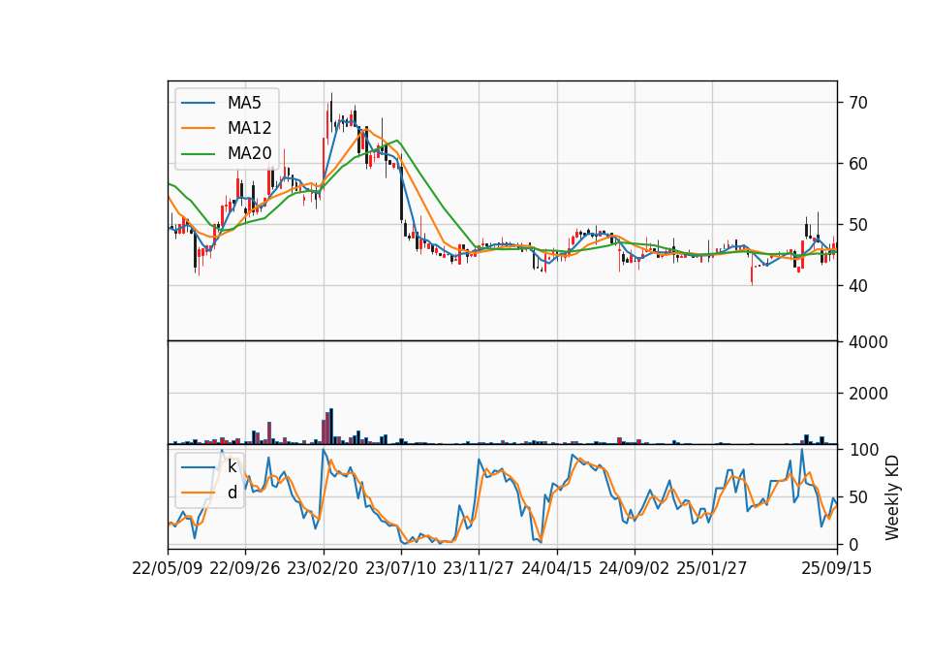Click the MA12 legend label
This screenshot has width=930, height=669.
249,128
